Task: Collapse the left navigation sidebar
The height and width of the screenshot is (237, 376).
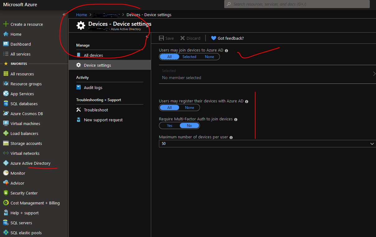Action: pos(64,14)
